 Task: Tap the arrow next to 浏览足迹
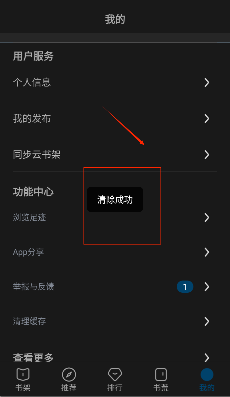[x=207, y=217]
